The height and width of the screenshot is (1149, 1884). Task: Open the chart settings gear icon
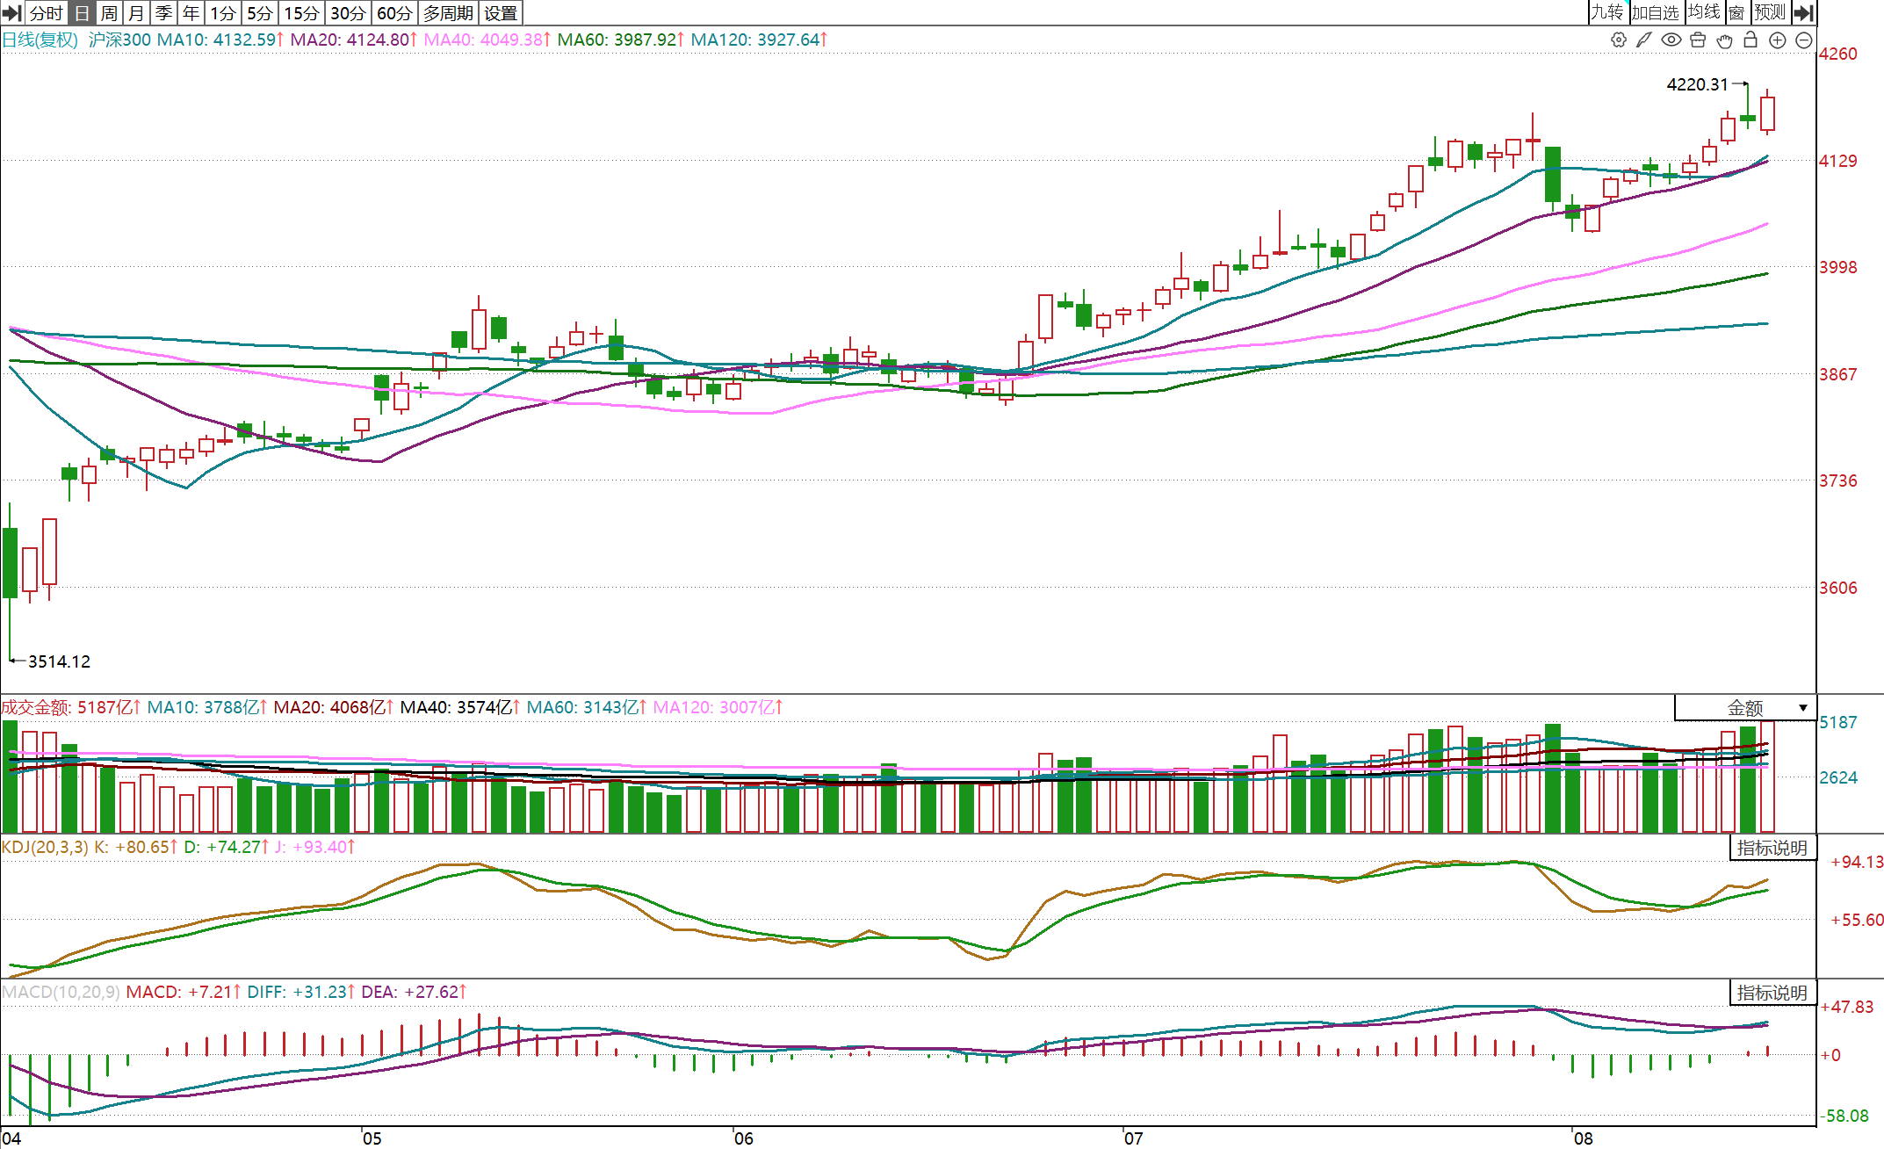tap(1618, 40)
